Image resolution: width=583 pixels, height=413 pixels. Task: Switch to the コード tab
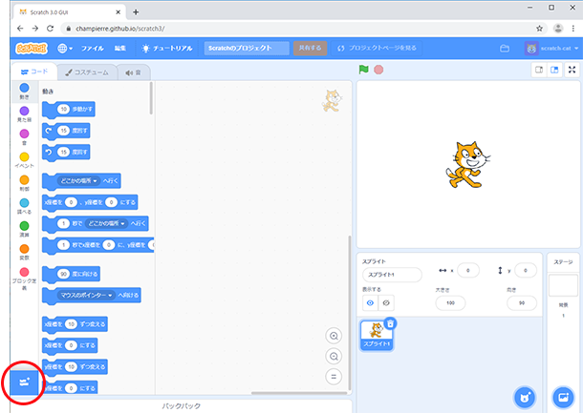pos(34,72)
